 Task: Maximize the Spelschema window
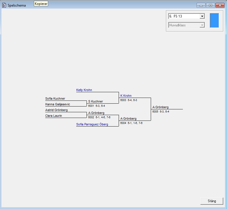click(210, 5)
